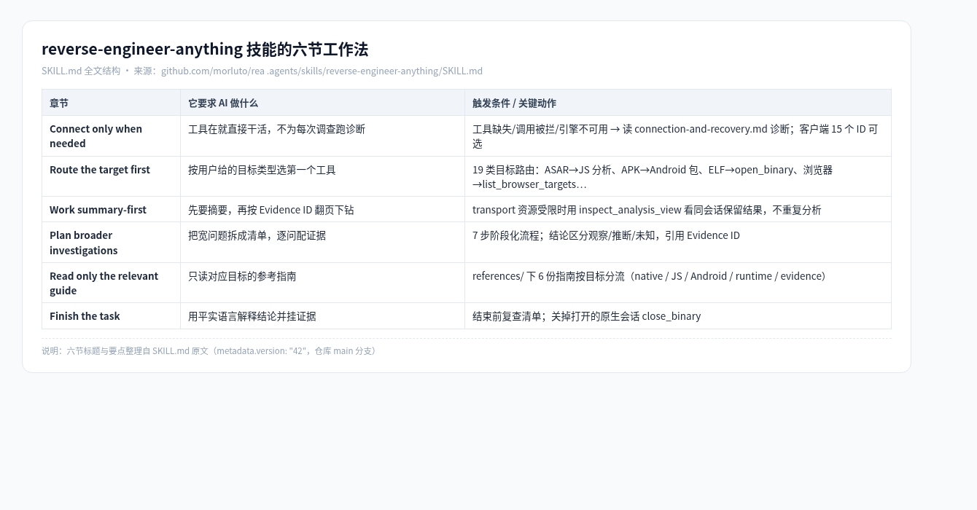Click the cell mentioning inspect_analysis_view
The image size is (977, 510).
point(678,209)
